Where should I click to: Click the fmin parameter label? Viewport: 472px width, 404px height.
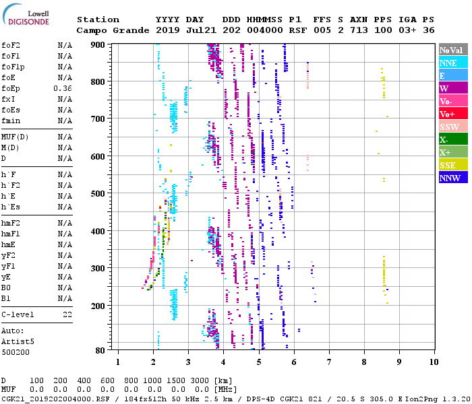(11, 121)
